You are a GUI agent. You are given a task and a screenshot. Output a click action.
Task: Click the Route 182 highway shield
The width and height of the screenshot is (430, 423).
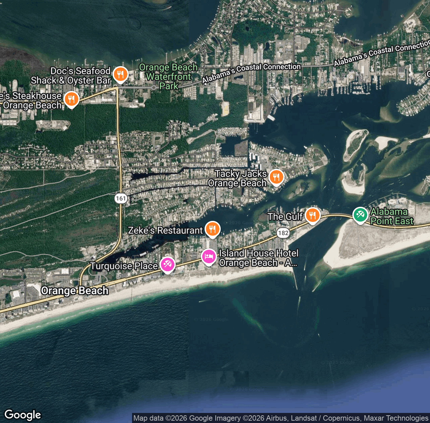283,233
